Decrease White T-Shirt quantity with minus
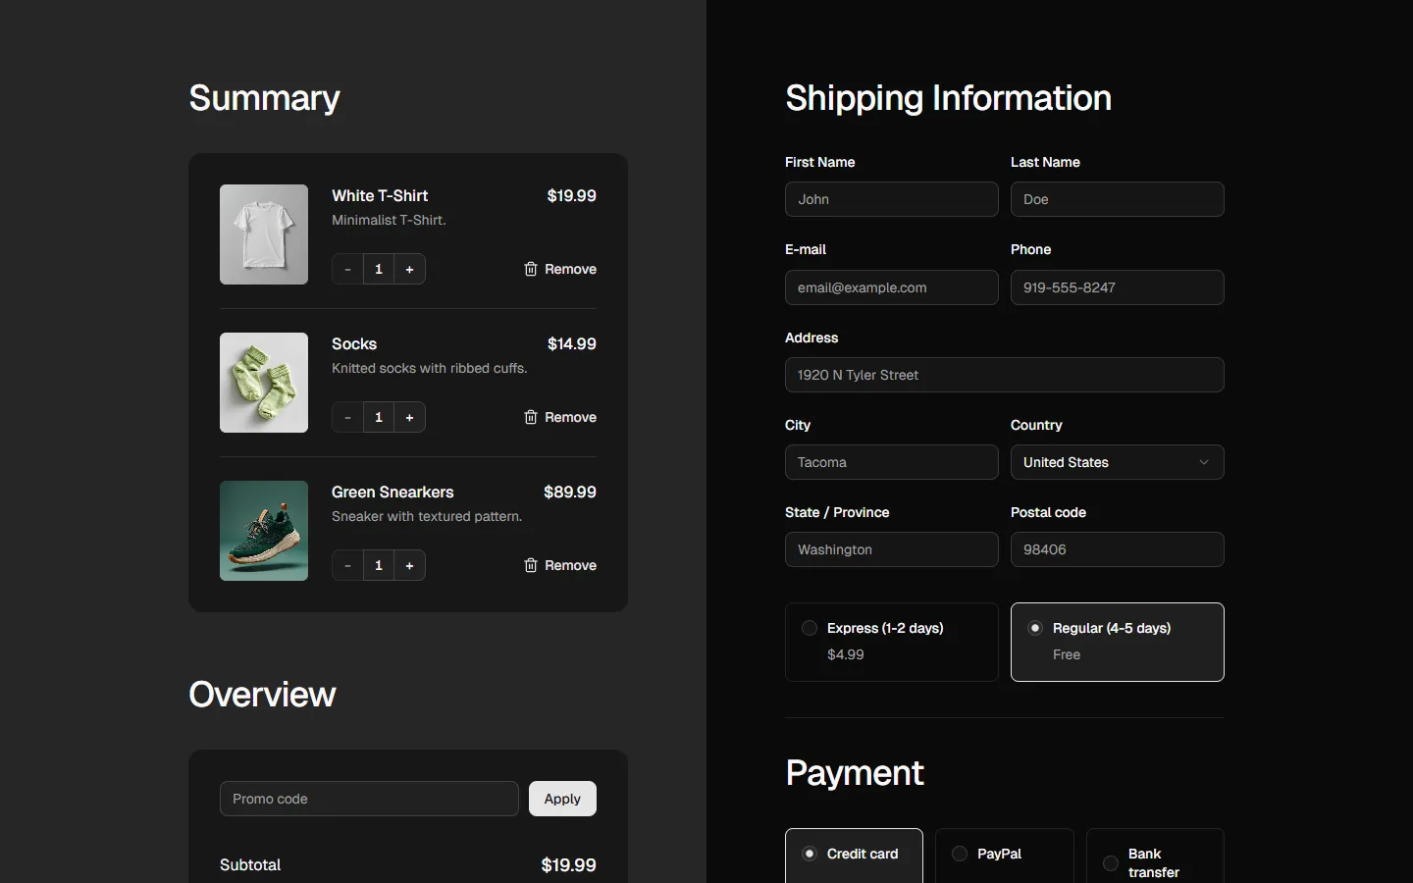 click(347, 269)
